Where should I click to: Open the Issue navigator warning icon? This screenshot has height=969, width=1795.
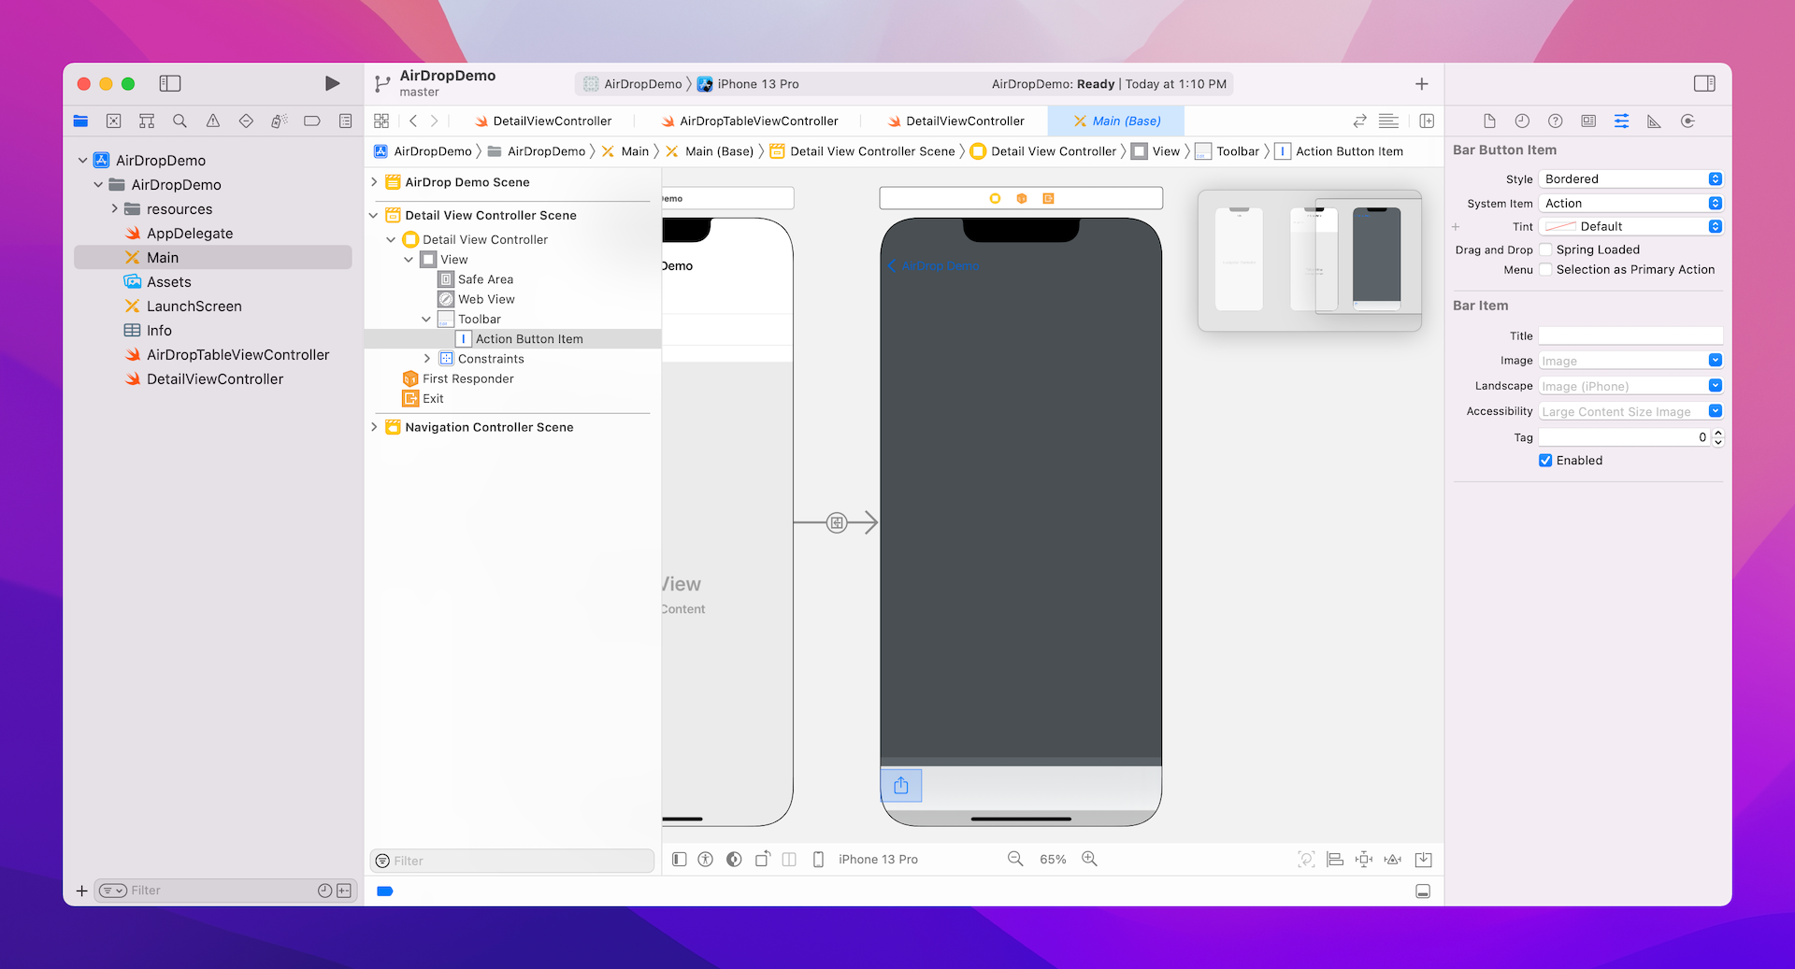[213, 121]
